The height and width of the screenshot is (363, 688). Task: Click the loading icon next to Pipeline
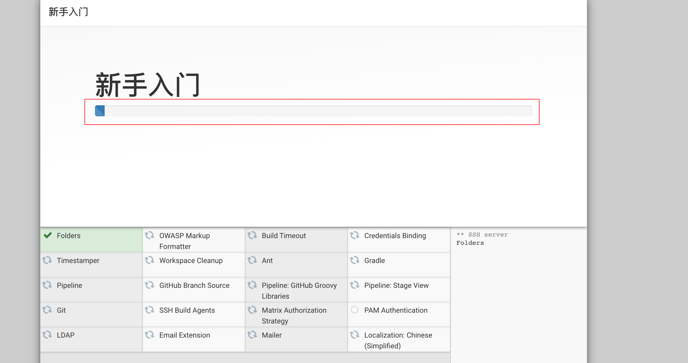pyautogui.click(x=48, y=285)
